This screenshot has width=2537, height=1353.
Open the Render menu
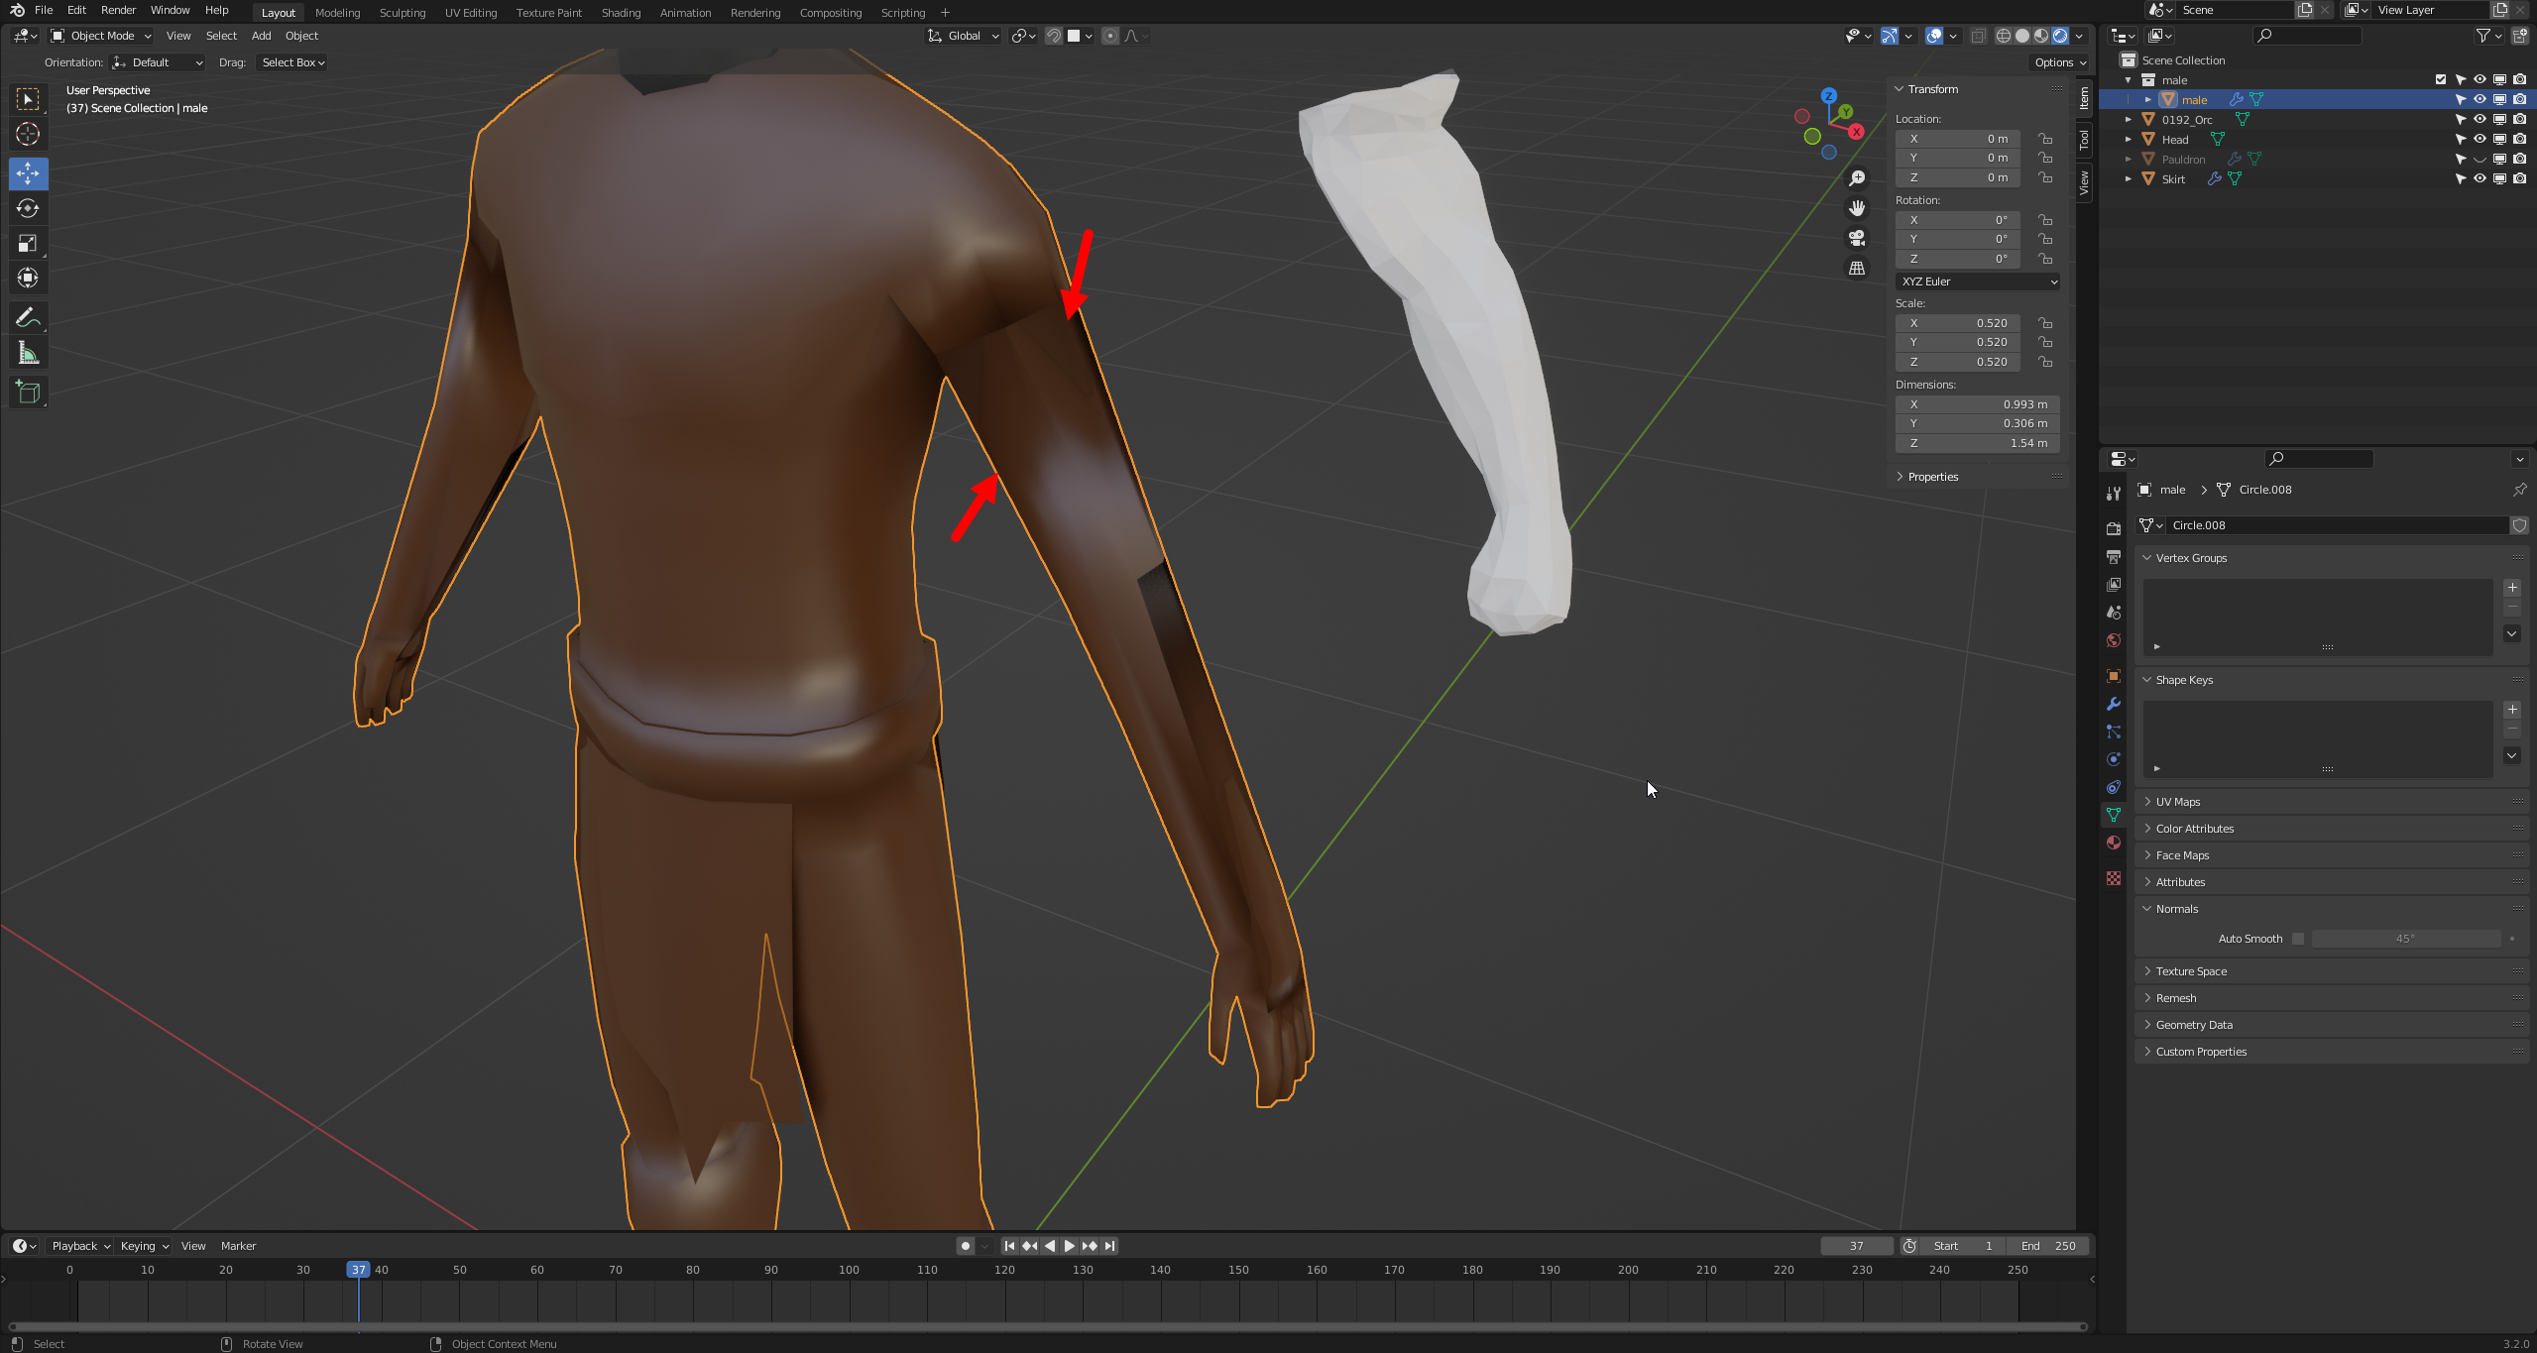118,10
